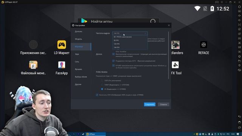Click the volume down sidebar icon

[x=239, y=20]
